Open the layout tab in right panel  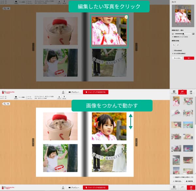click(174, 92)
